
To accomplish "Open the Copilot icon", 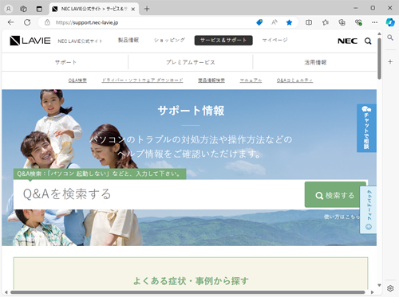I will point(390,22).
